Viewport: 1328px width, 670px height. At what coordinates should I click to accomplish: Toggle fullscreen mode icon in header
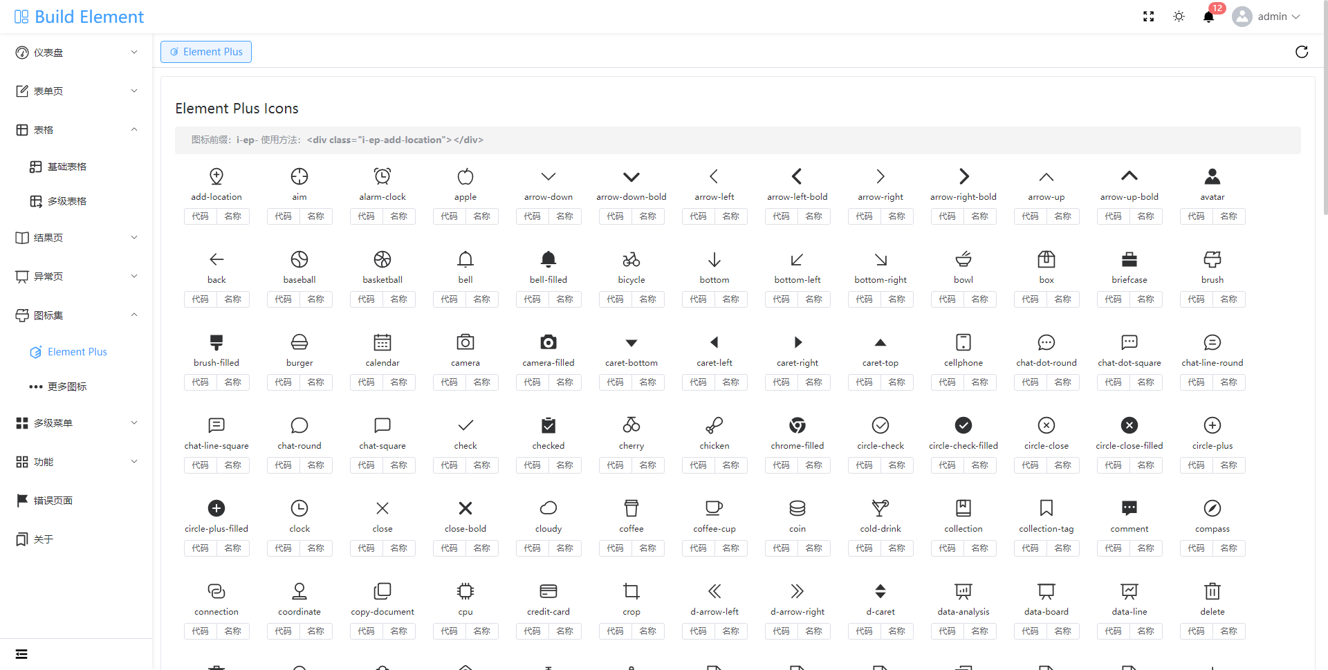pyautogui.click(x=1148, y=17)
